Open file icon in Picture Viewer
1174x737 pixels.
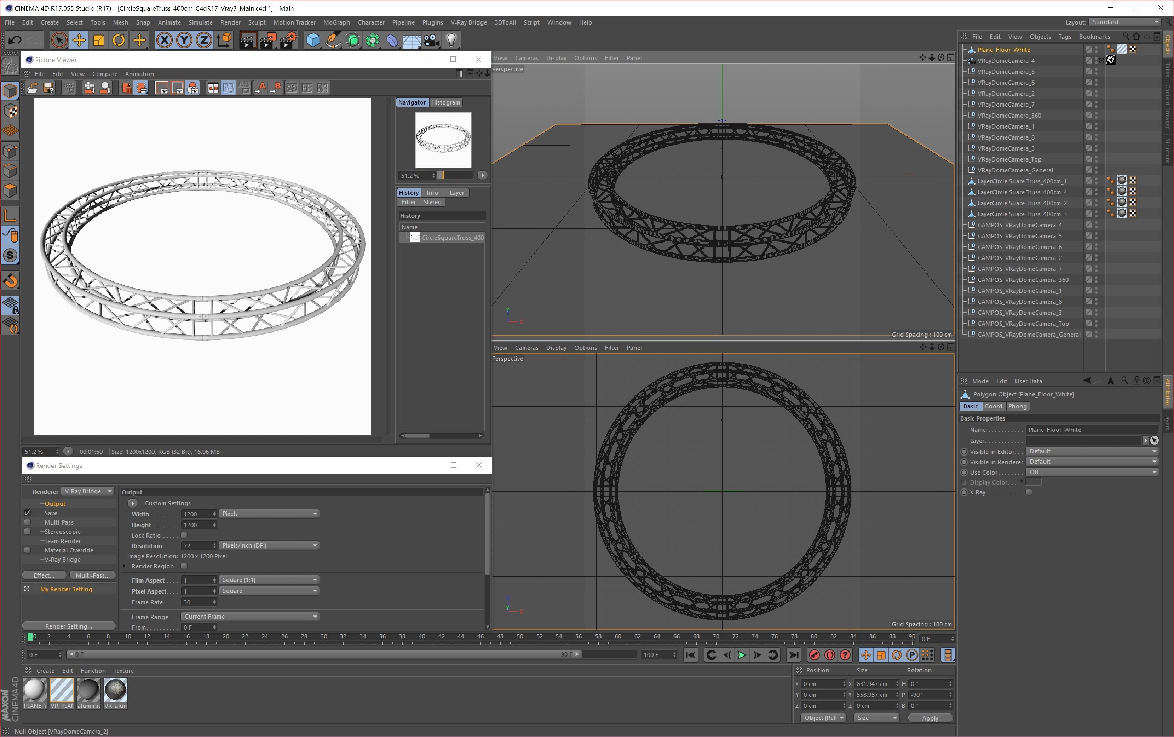click(x=32, y=88)
